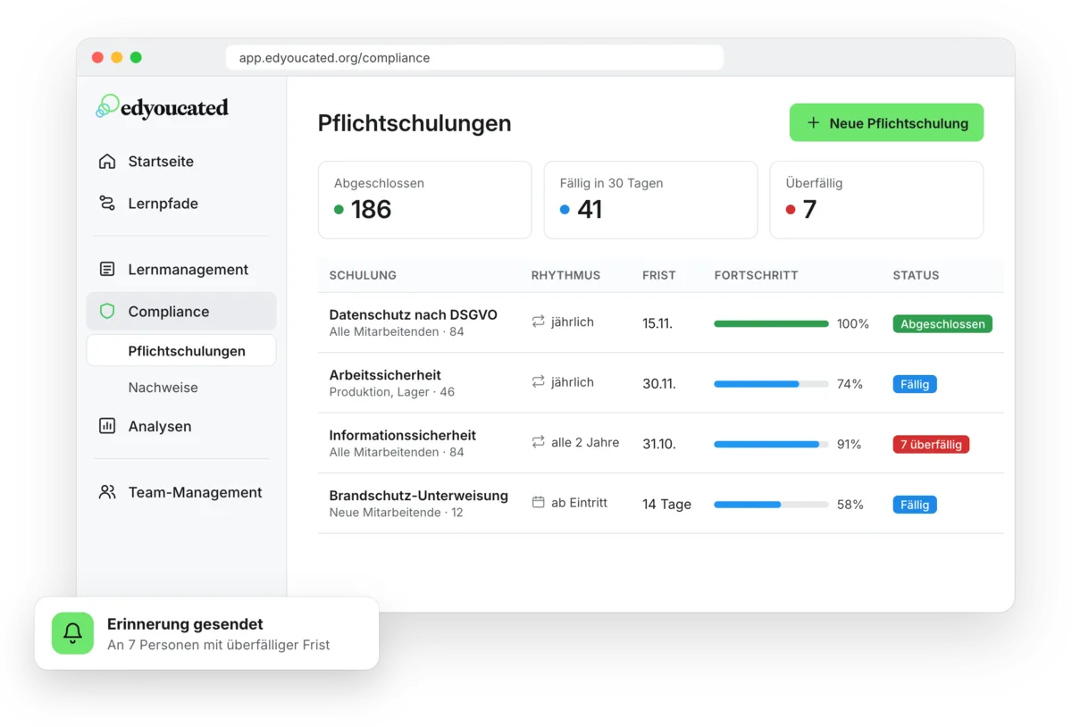The height and width of the screenshot is (727, 1072).
Task: Click red dot on Überfällig card
Action: coord(791,210)
